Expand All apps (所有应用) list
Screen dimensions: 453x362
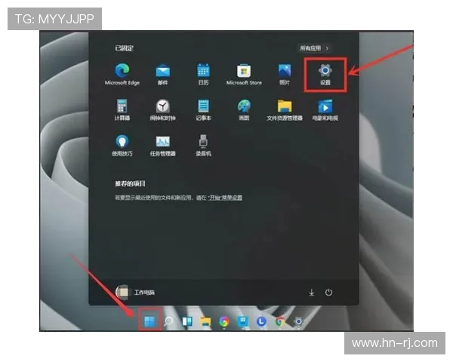pos(314,48)
